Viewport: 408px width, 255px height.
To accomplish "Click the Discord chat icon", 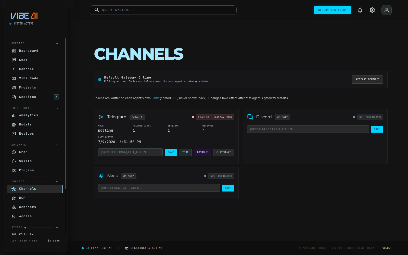I will tap(250, 117).
